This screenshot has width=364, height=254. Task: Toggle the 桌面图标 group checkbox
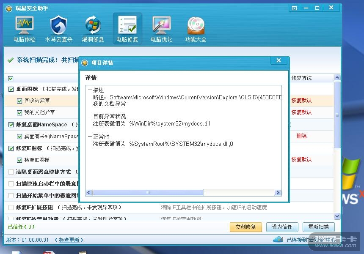(11, 89)
